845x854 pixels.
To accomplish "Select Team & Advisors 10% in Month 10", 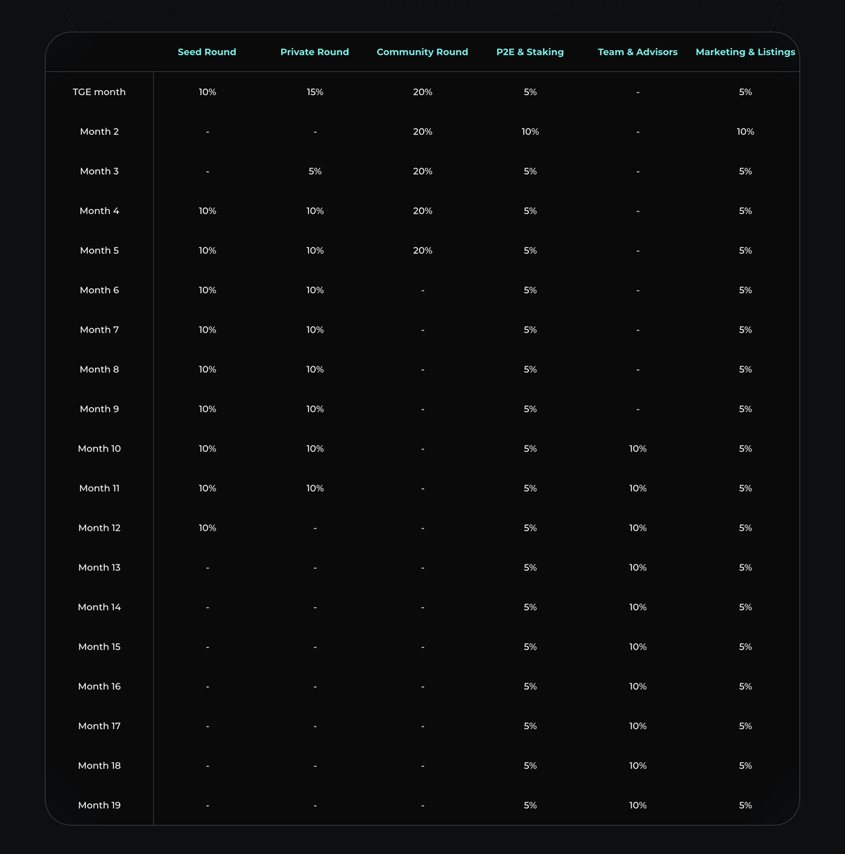I will (637, 449).
